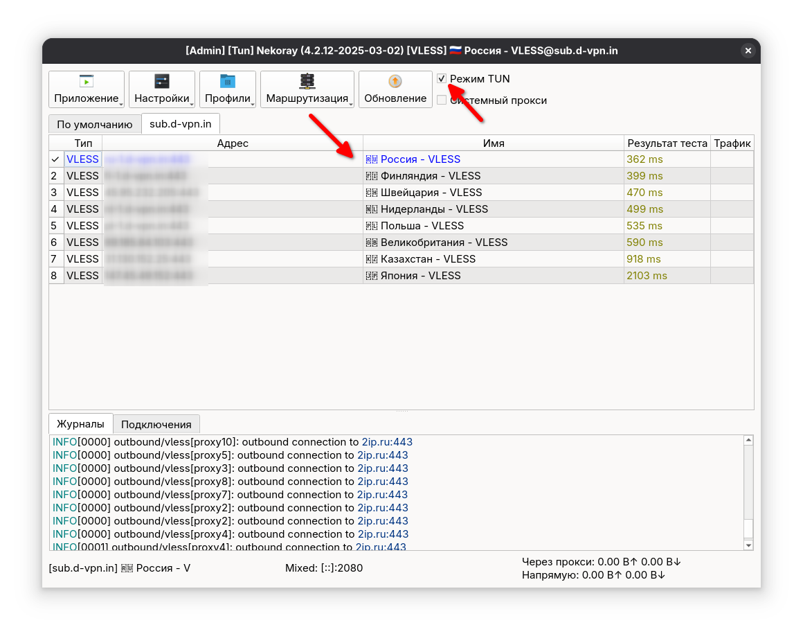Sort by the Тип column header
803x634 pixels.
tap(83, 143)
